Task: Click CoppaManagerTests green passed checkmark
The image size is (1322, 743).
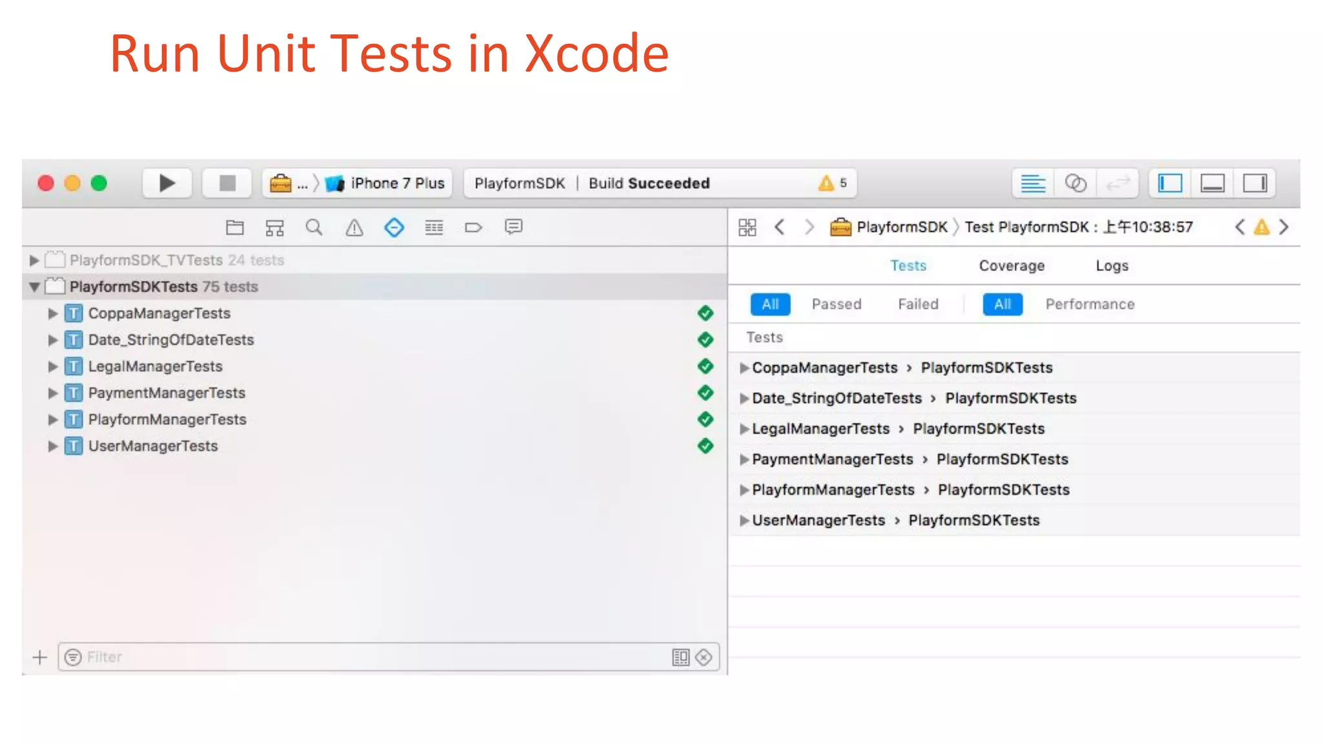Action: pyautogui.click(x=705, y=313)
